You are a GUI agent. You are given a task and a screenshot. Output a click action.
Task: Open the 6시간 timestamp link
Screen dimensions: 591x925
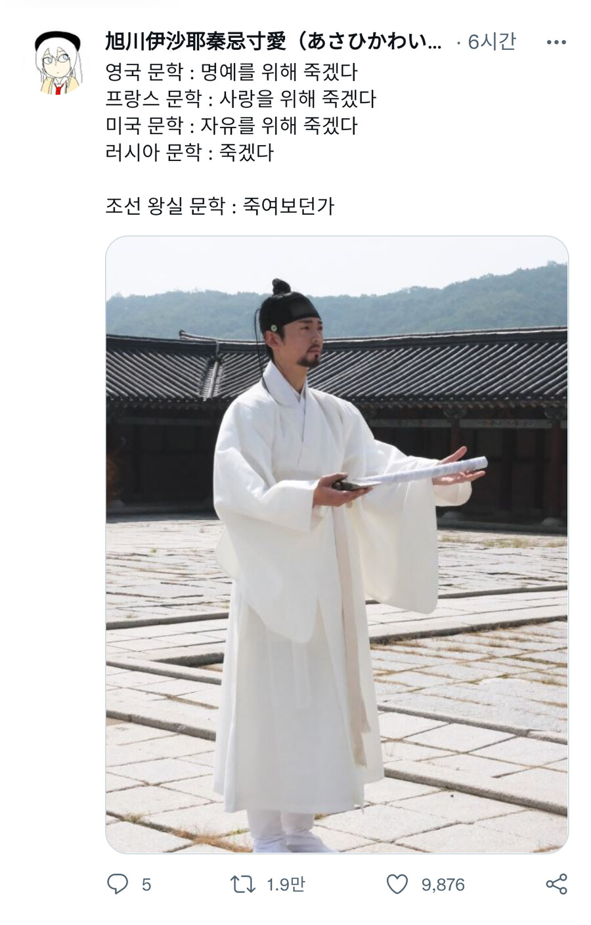tap(492, 42)
